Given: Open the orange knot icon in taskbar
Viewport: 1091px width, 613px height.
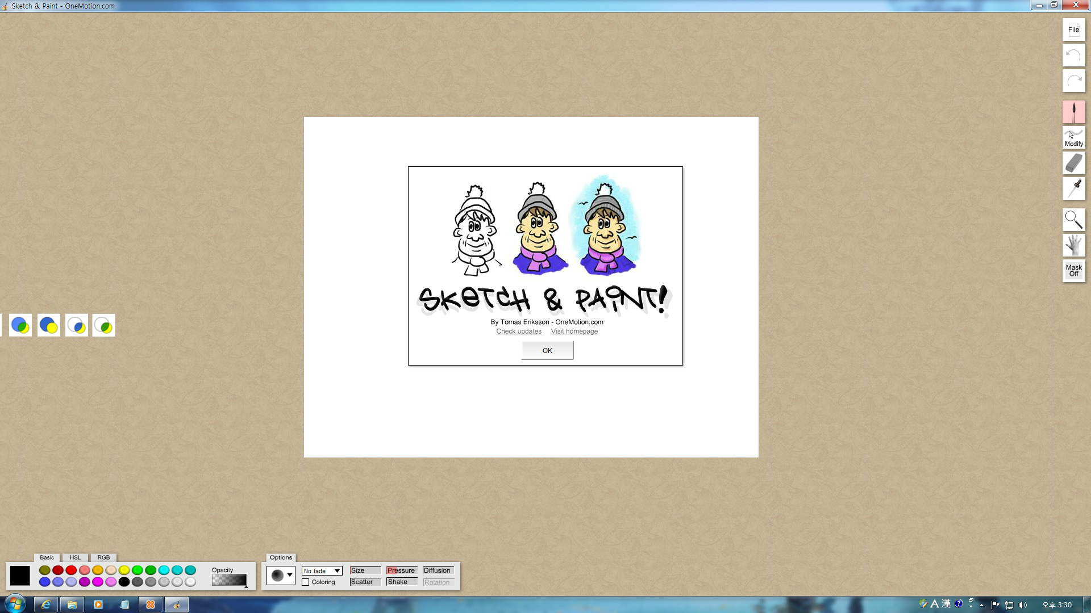Looking at the screenshot, I should tap(151, 604).
